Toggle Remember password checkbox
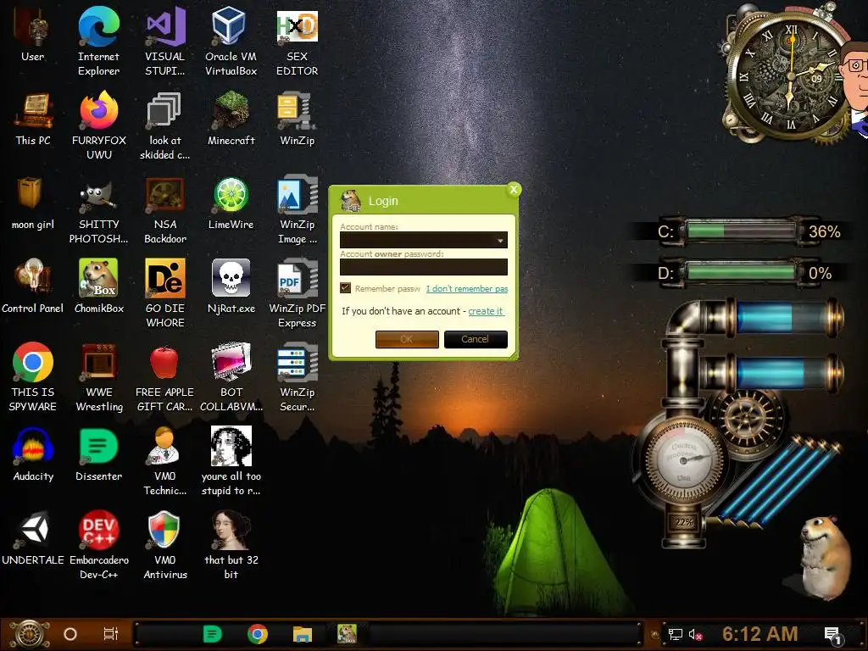 coord(346,288)
